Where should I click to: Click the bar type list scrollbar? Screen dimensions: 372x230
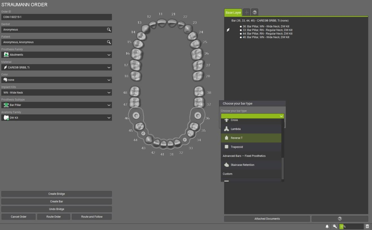coord(283,169)
